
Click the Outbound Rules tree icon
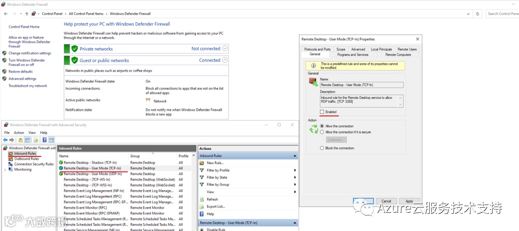click(10, 158)
